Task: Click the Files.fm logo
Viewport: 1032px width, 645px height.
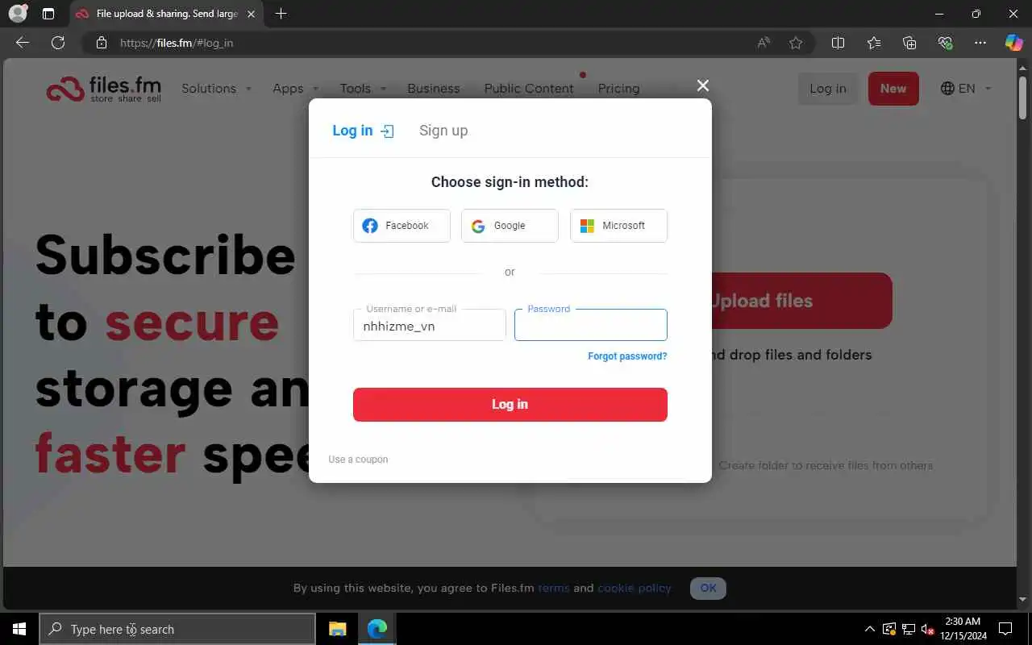Action: click(103, 89)
